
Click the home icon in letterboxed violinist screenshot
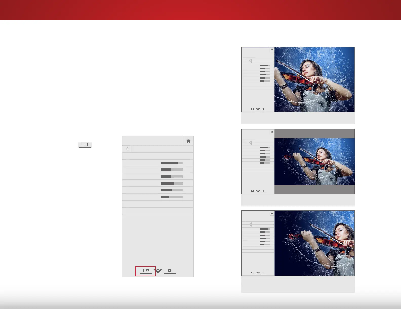tap(272, 132)
